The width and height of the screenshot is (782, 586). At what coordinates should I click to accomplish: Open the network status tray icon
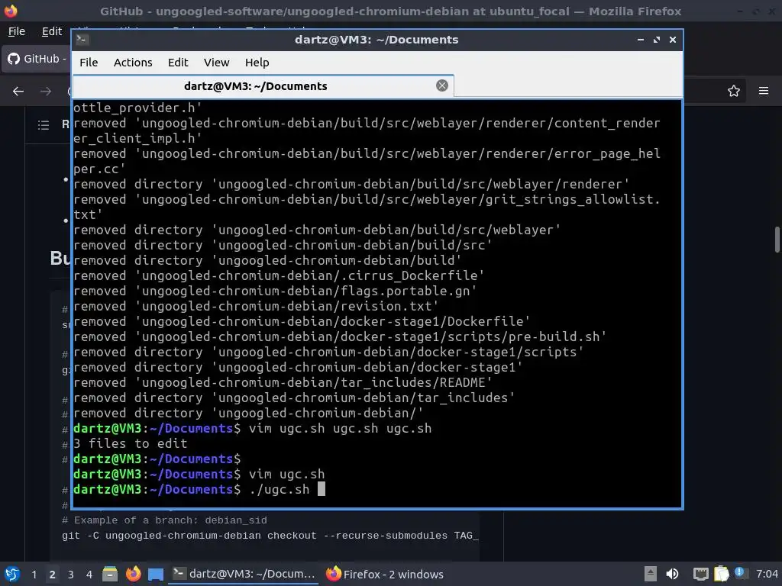click(x=701, y=575)
